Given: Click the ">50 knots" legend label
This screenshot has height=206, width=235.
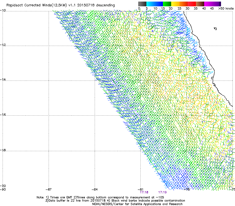Looking at the screenshot, I should (226, 9).
